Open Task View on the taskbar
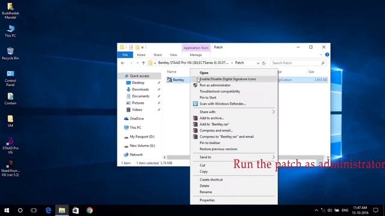The width and height of the screenshot is (385, 216). pyautogui.click(x=34, y=211)
